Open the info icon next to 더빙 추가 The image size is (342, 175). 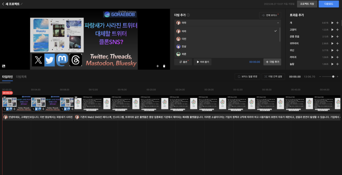tap(188, 15)
